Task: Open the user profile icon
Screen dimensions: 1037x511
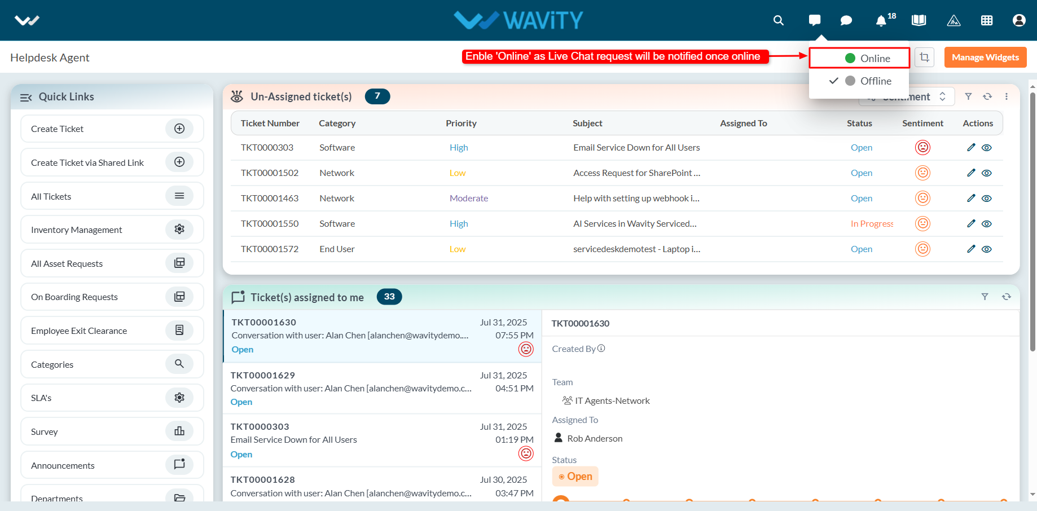Action: pyautogui.click(x=1019, y=20)
